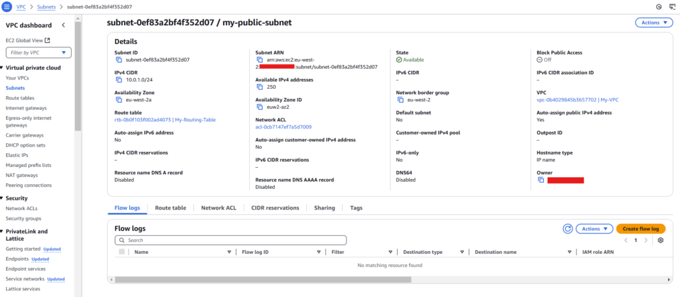This screenshot has width=680, height=297.
Task: Open the hamburger navigation menu
Action: [x=7, y=7]
